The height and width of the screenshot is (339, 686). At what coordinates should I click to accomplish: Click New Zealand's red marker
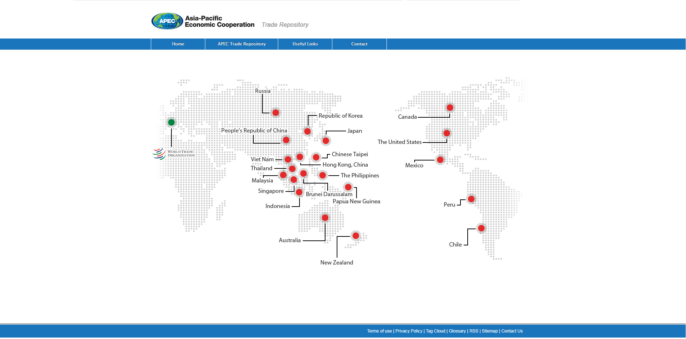pos(356,236)
